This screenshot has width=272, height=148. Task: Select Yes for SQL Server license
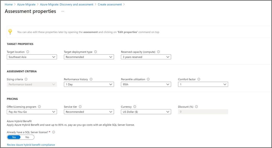(14, 137)
